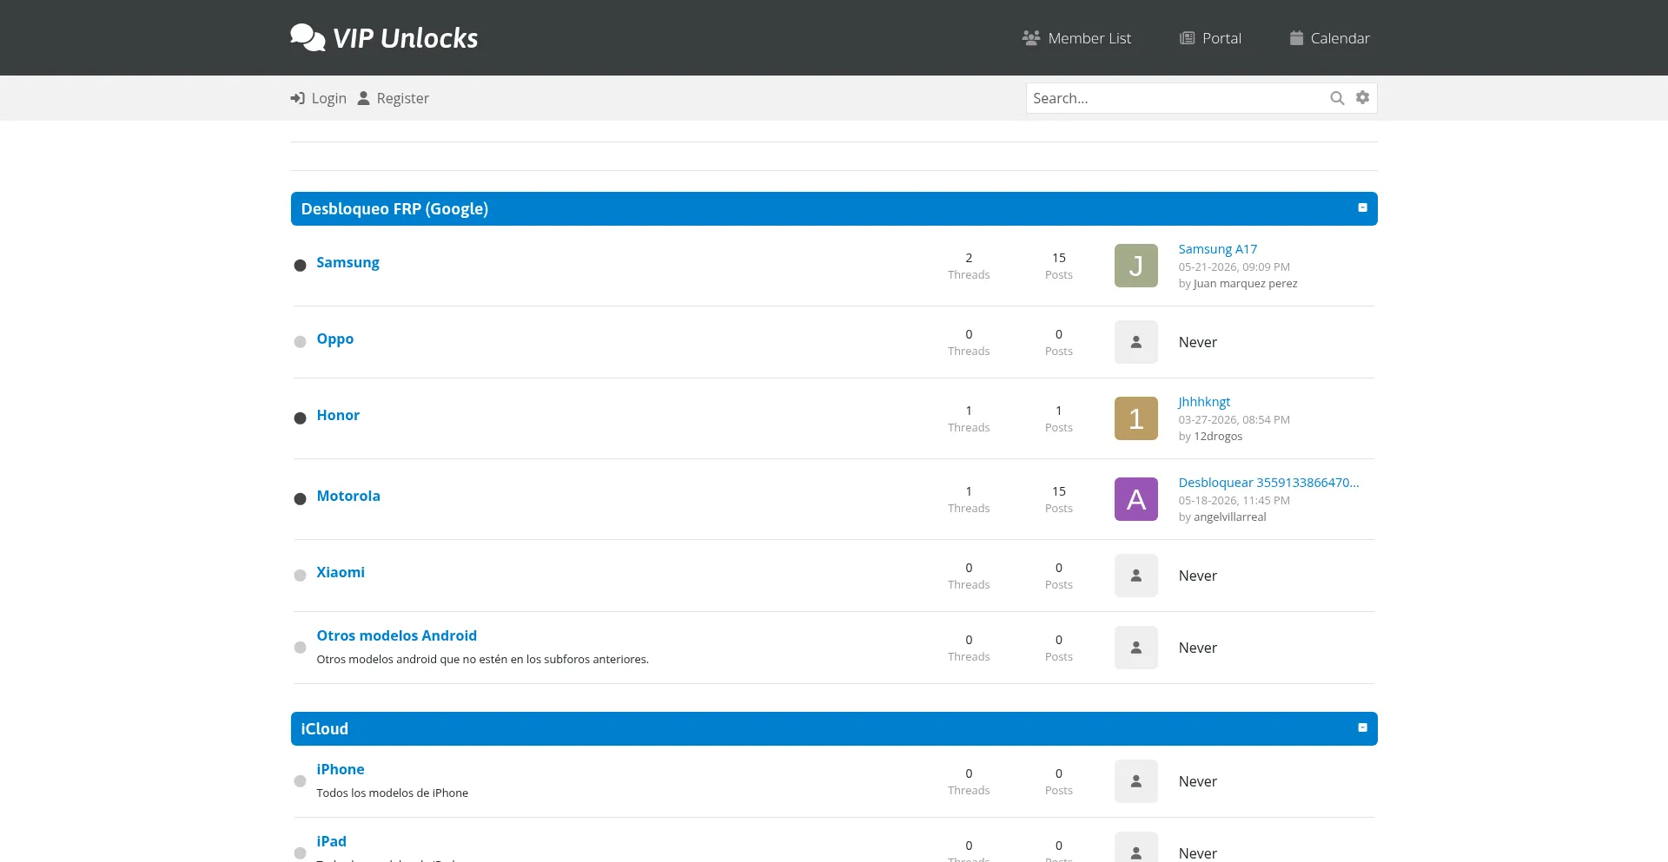Collapse the Desbloqueo FRP (Google) category

(x=1362, y=207)
